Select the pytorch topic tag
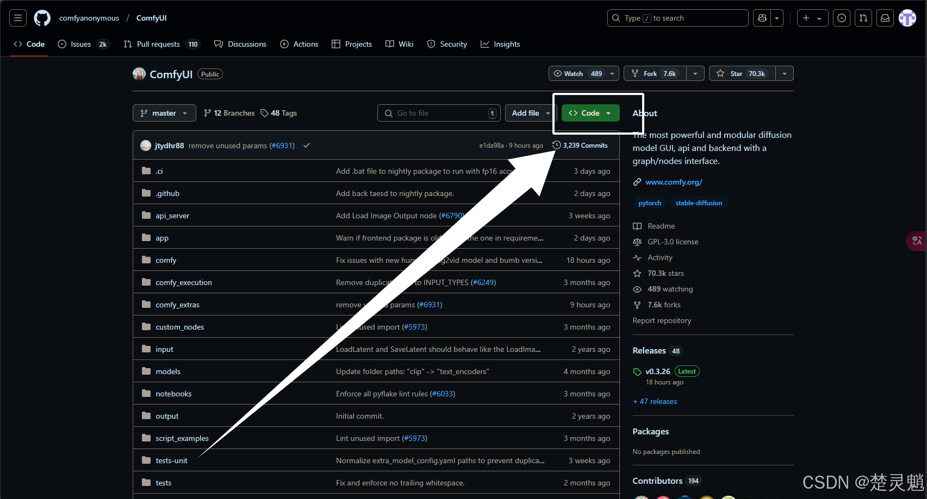 650,203
